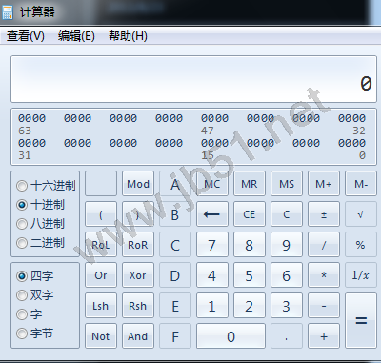Select the 二进制 binary radio option

point(40,243)
